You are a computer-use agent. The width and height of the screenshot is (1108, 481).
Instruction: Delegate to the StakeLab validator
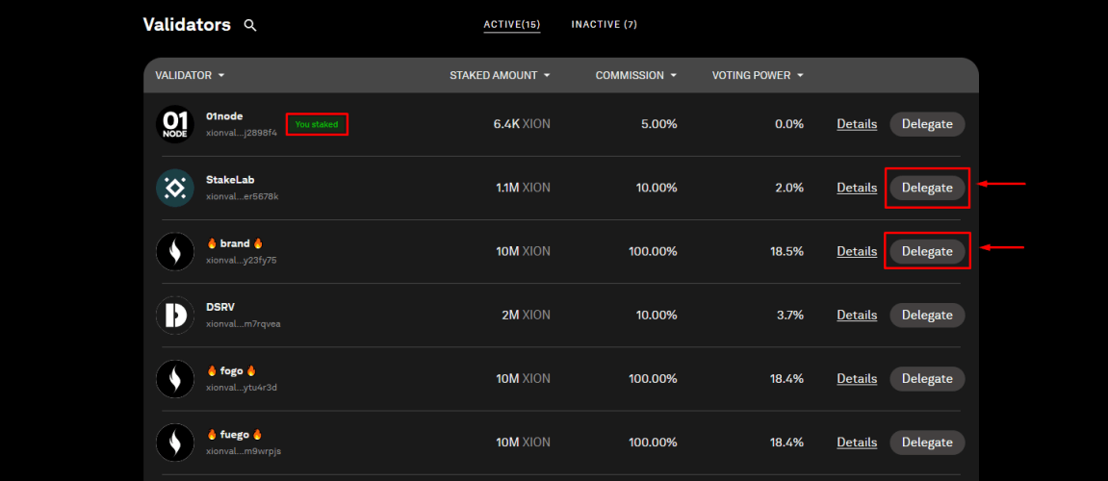pyautogui.click(x=927, y=188)
